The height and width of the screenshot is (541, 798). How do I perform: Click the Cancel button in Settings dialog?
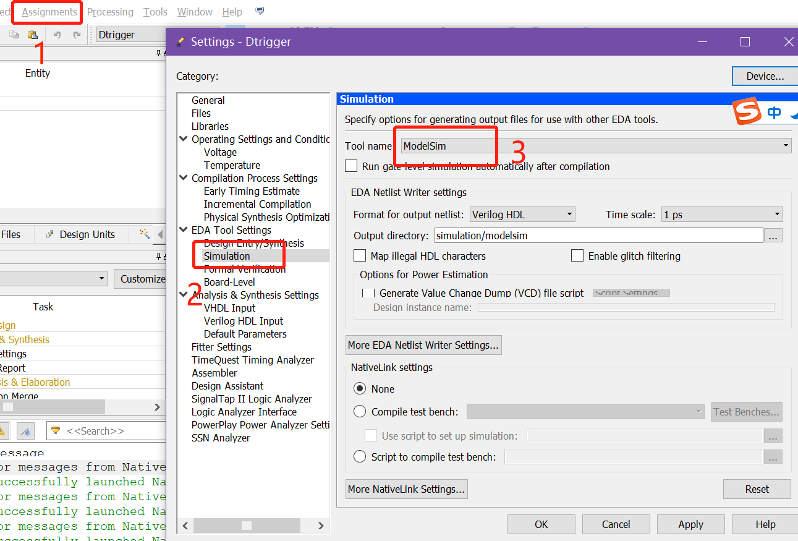[x=616, y=524]
